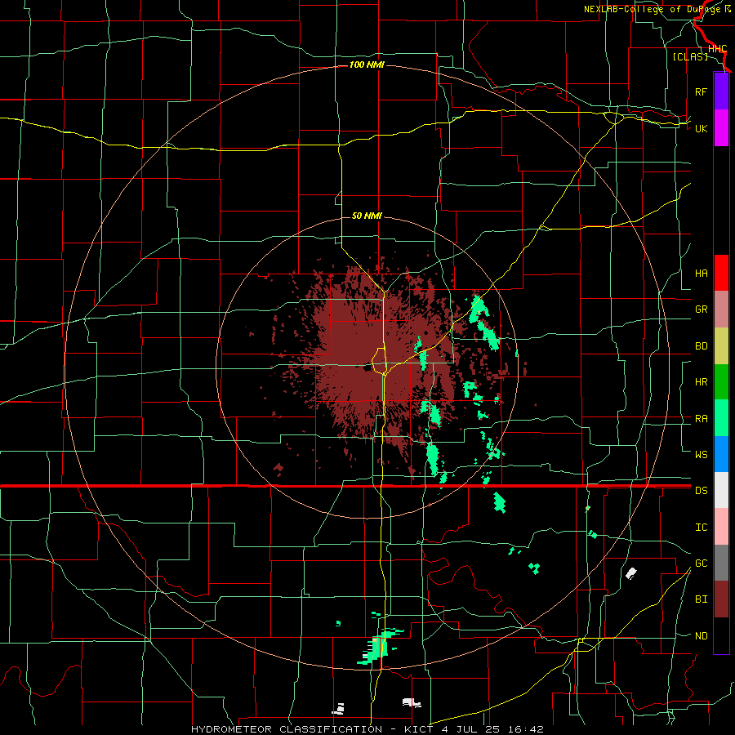Click the RF legend label
This screenshot has height=735, width=735.
tap(702, 91)
